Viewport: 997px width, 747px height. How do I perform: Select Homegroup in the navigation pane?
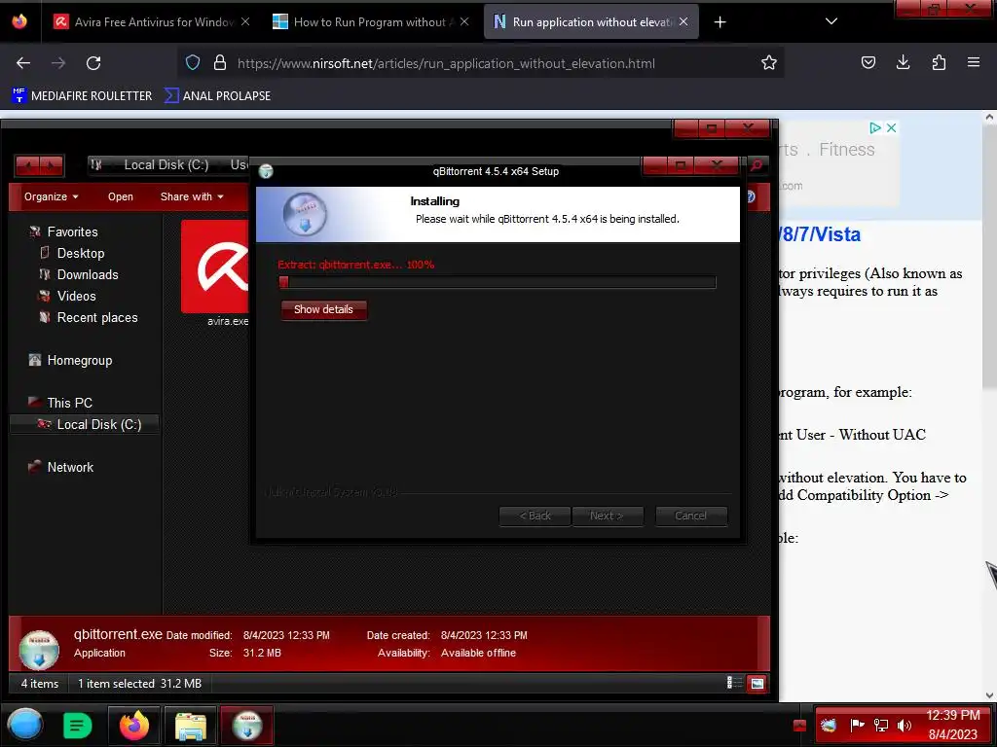pos(70,360)
